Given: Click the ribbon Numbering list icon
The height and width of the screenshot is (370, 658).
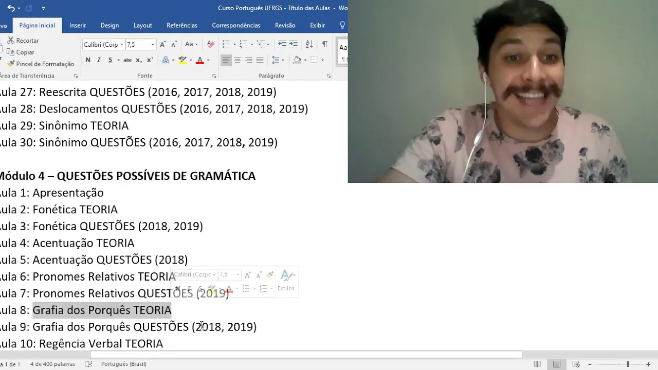Looking at the screenshot, I should [244, 45].
